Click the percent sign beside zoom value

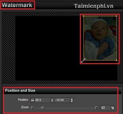(113, 108)
